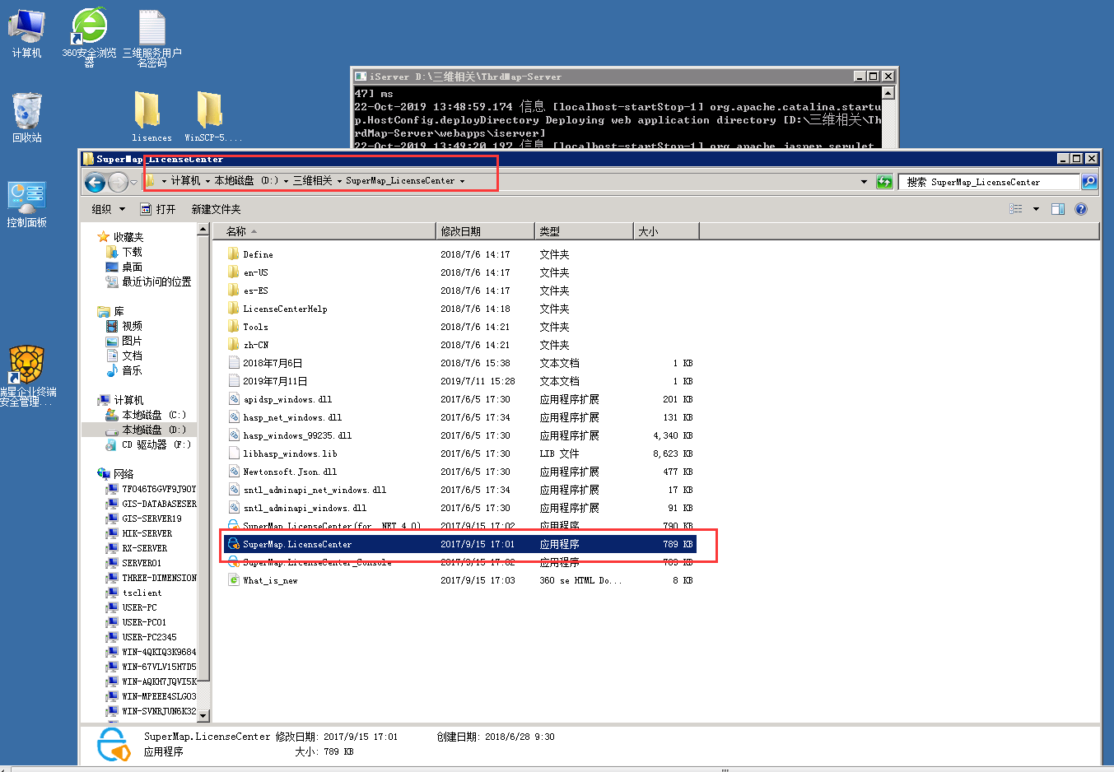
Task: Click the iServer console scrollbar up arrow
Action: [888, 93]
